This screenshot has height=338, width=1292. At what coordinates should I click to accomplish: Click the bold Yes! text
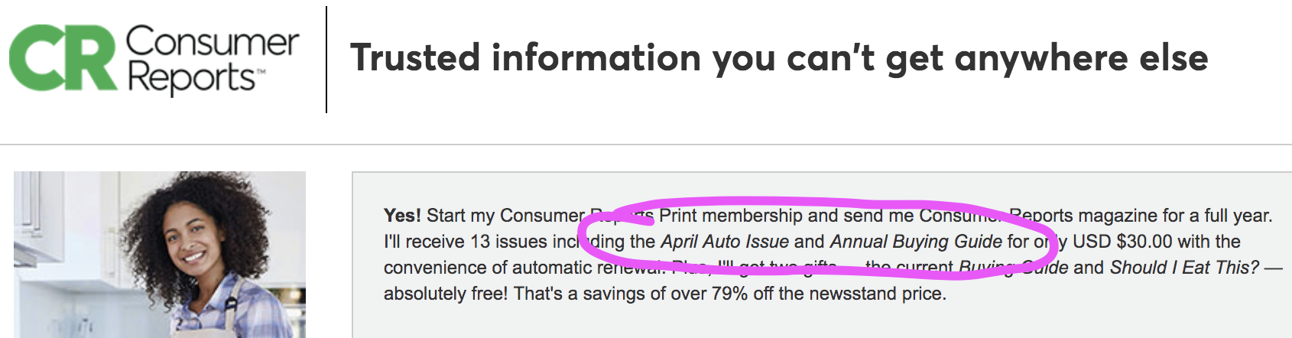tap(402, 216)
